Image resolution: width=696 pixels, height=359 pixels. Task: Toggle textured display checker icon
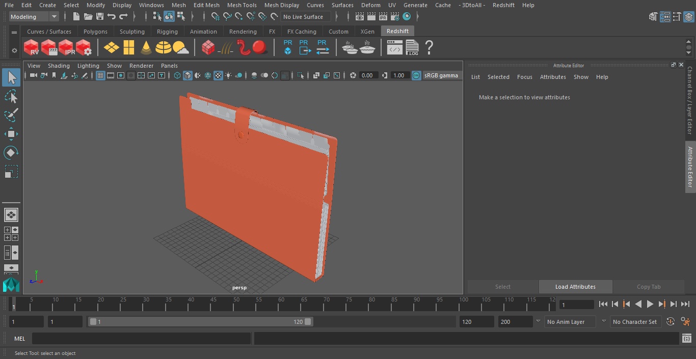click(x=218, y=75)
